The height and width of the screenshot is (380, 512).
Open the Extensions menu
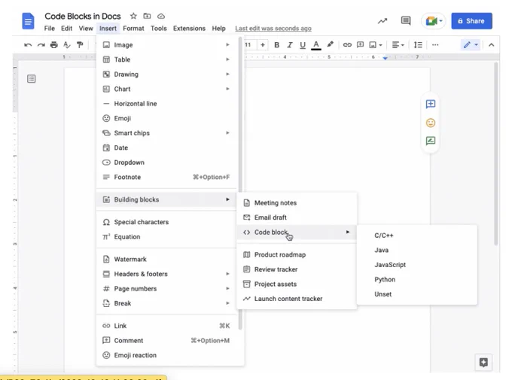190,29
